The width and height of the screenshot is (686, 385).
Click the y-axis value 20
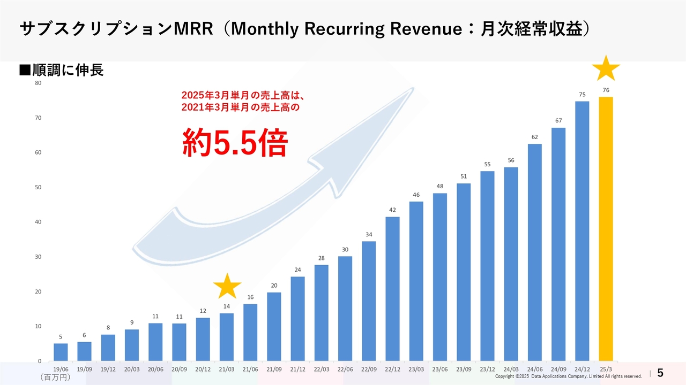(x=38, y=291)
